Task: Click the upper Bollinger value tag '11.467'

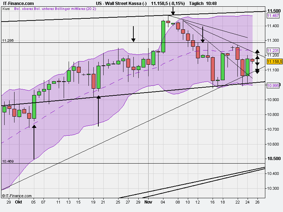Action: pos(273,16)
